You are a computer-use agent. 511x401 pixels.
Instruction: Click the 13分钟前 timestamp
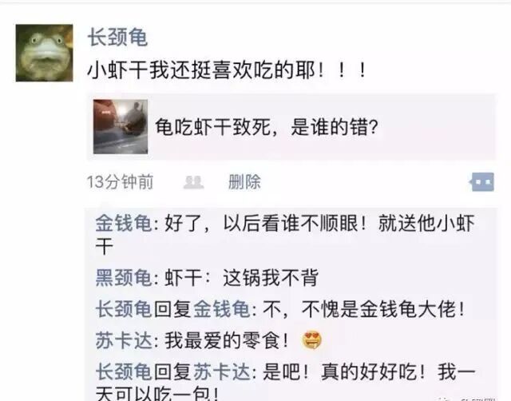[x=120, y=182]
